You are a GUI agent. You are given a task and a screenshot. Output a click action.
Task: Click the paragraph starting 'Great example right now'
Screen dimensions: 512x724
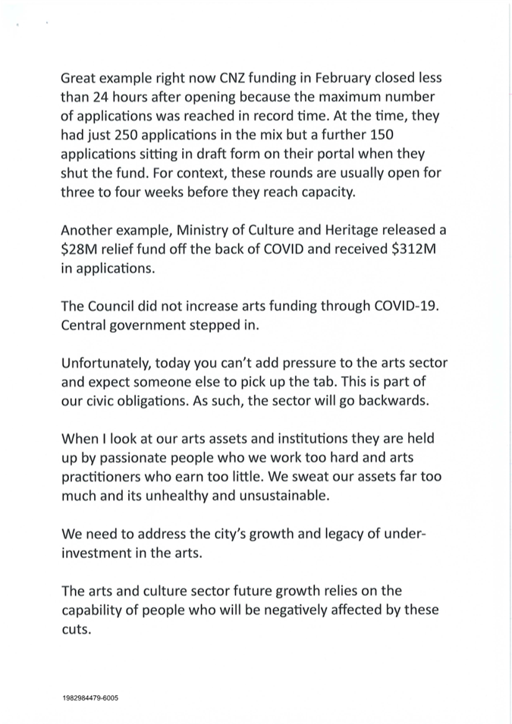(x=251, y=135)
